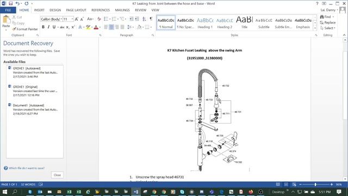Switch to the DESIGN tab

55,10
